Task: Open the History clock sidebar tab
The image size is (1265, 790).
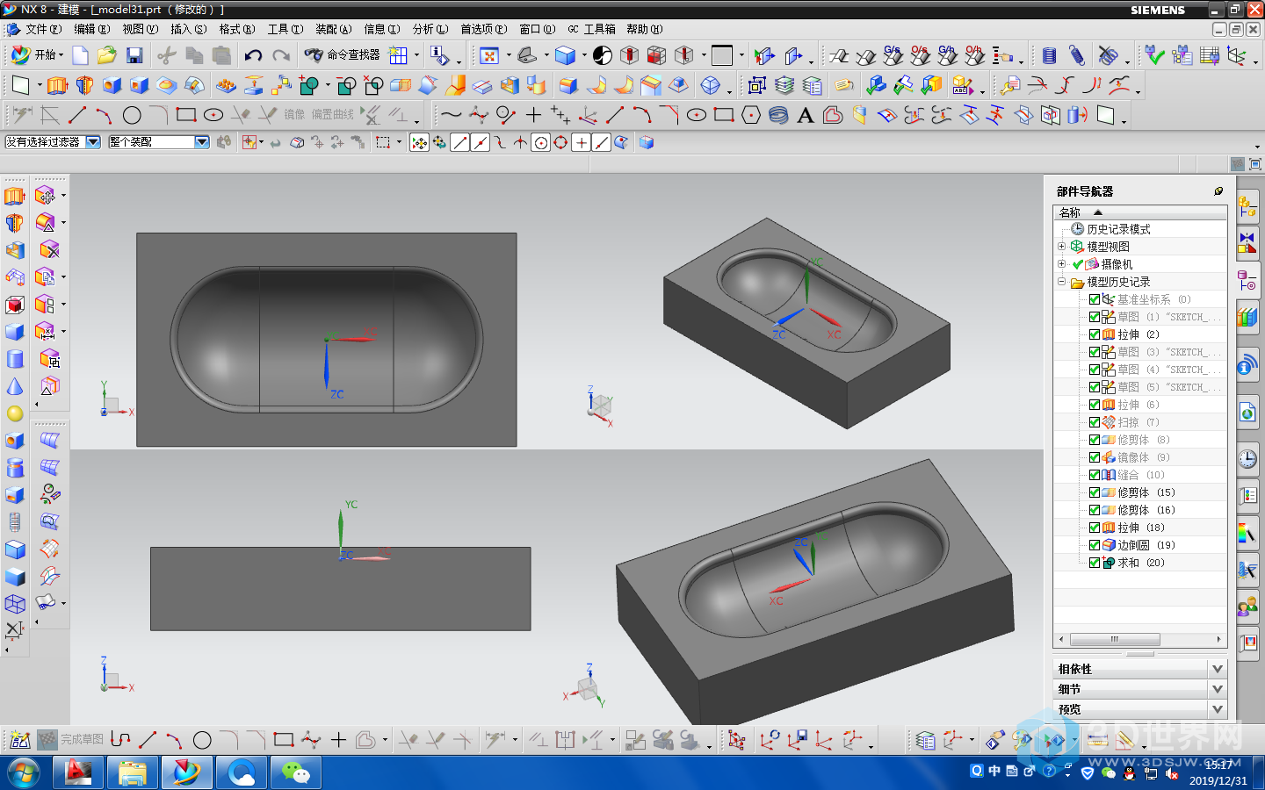Action: tap(1247, 457)
